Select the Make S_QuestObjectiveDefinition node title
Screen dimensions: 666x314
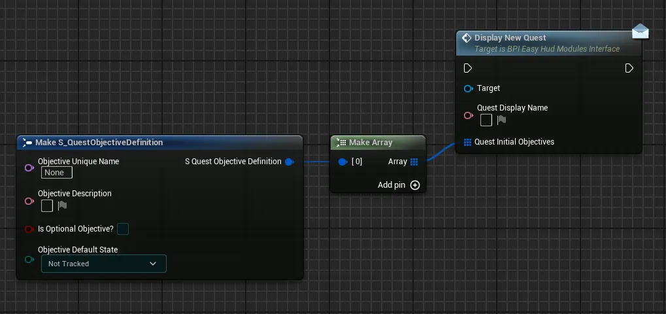(x=99, y=143)
